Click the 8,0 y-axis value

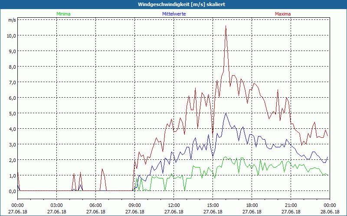click(x=13, y=67)
